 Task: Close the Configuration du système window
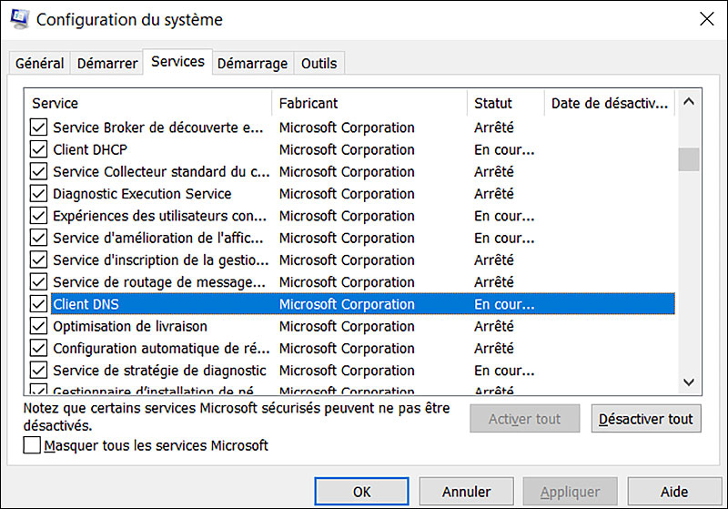(x=707, y=19)
